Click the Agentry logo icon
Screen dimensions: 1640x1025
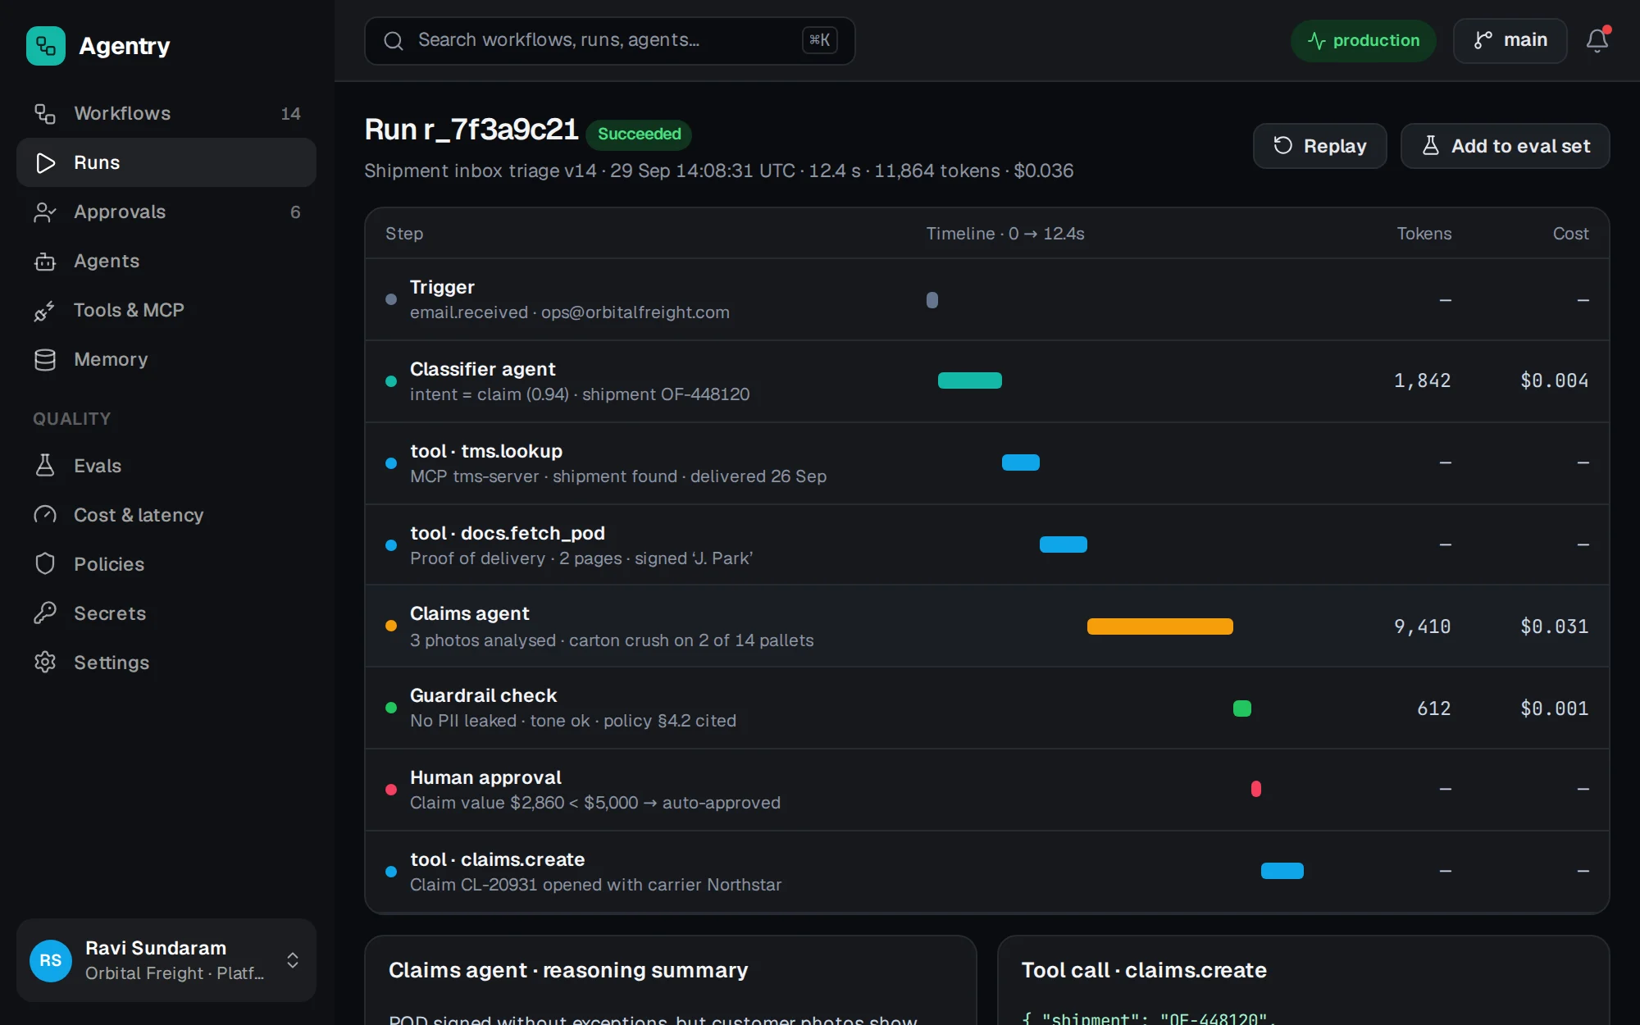(46, 46)
